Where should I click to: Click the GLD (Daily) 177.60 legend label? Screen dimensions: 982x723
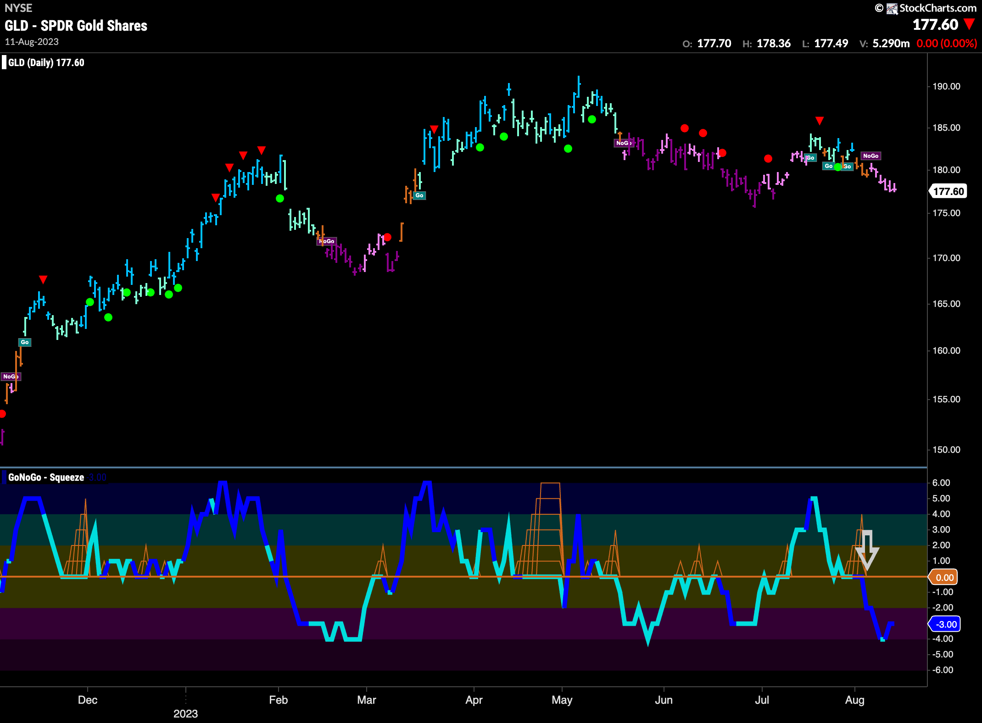[x=46, y=63]
